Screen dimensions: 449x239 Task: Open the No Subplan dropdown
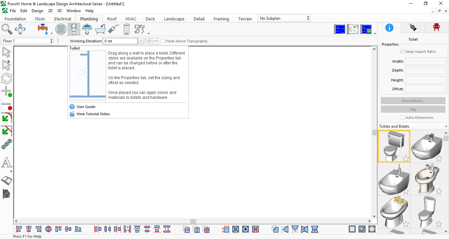pos(284,18)
